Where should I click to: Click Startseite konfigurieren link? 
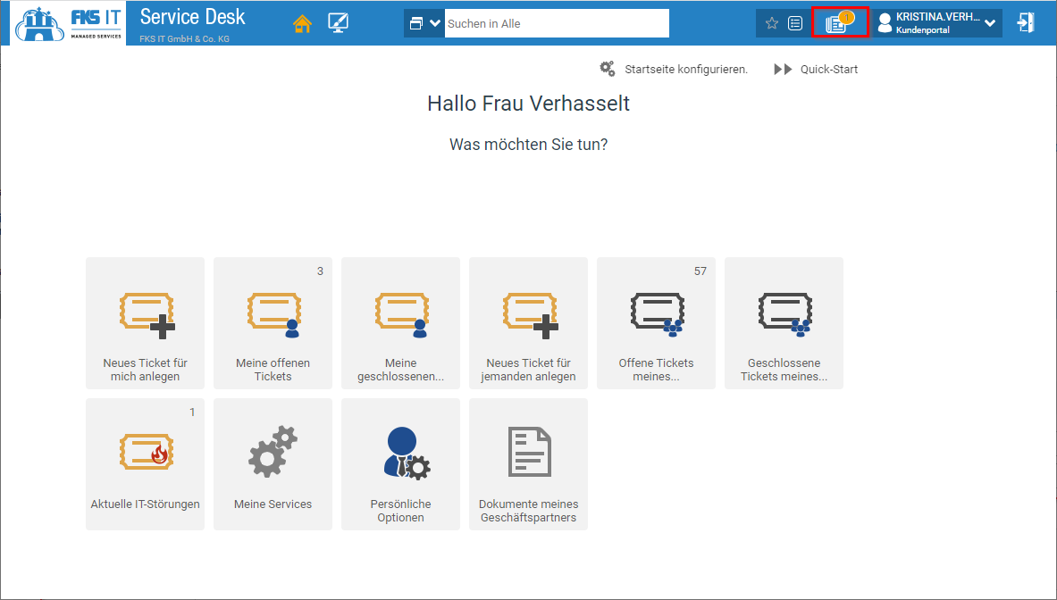pyautogui.click(x=675, y=69)
